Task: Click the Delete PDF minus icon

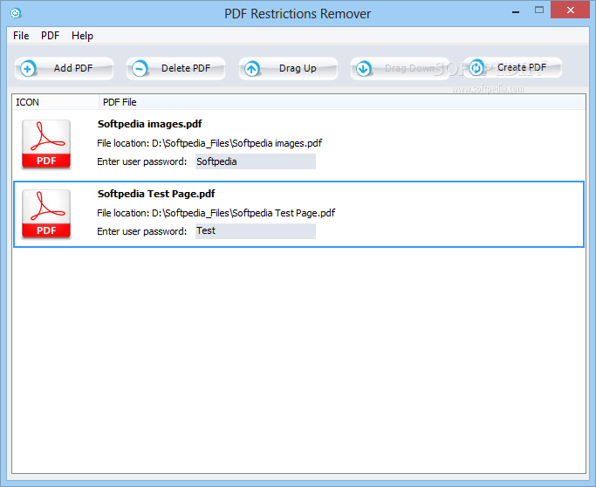Action: 140,69
